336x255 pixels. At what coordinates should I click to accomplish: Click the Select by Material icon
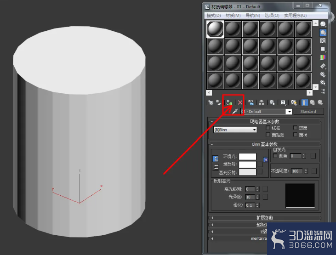coord(323,83)
